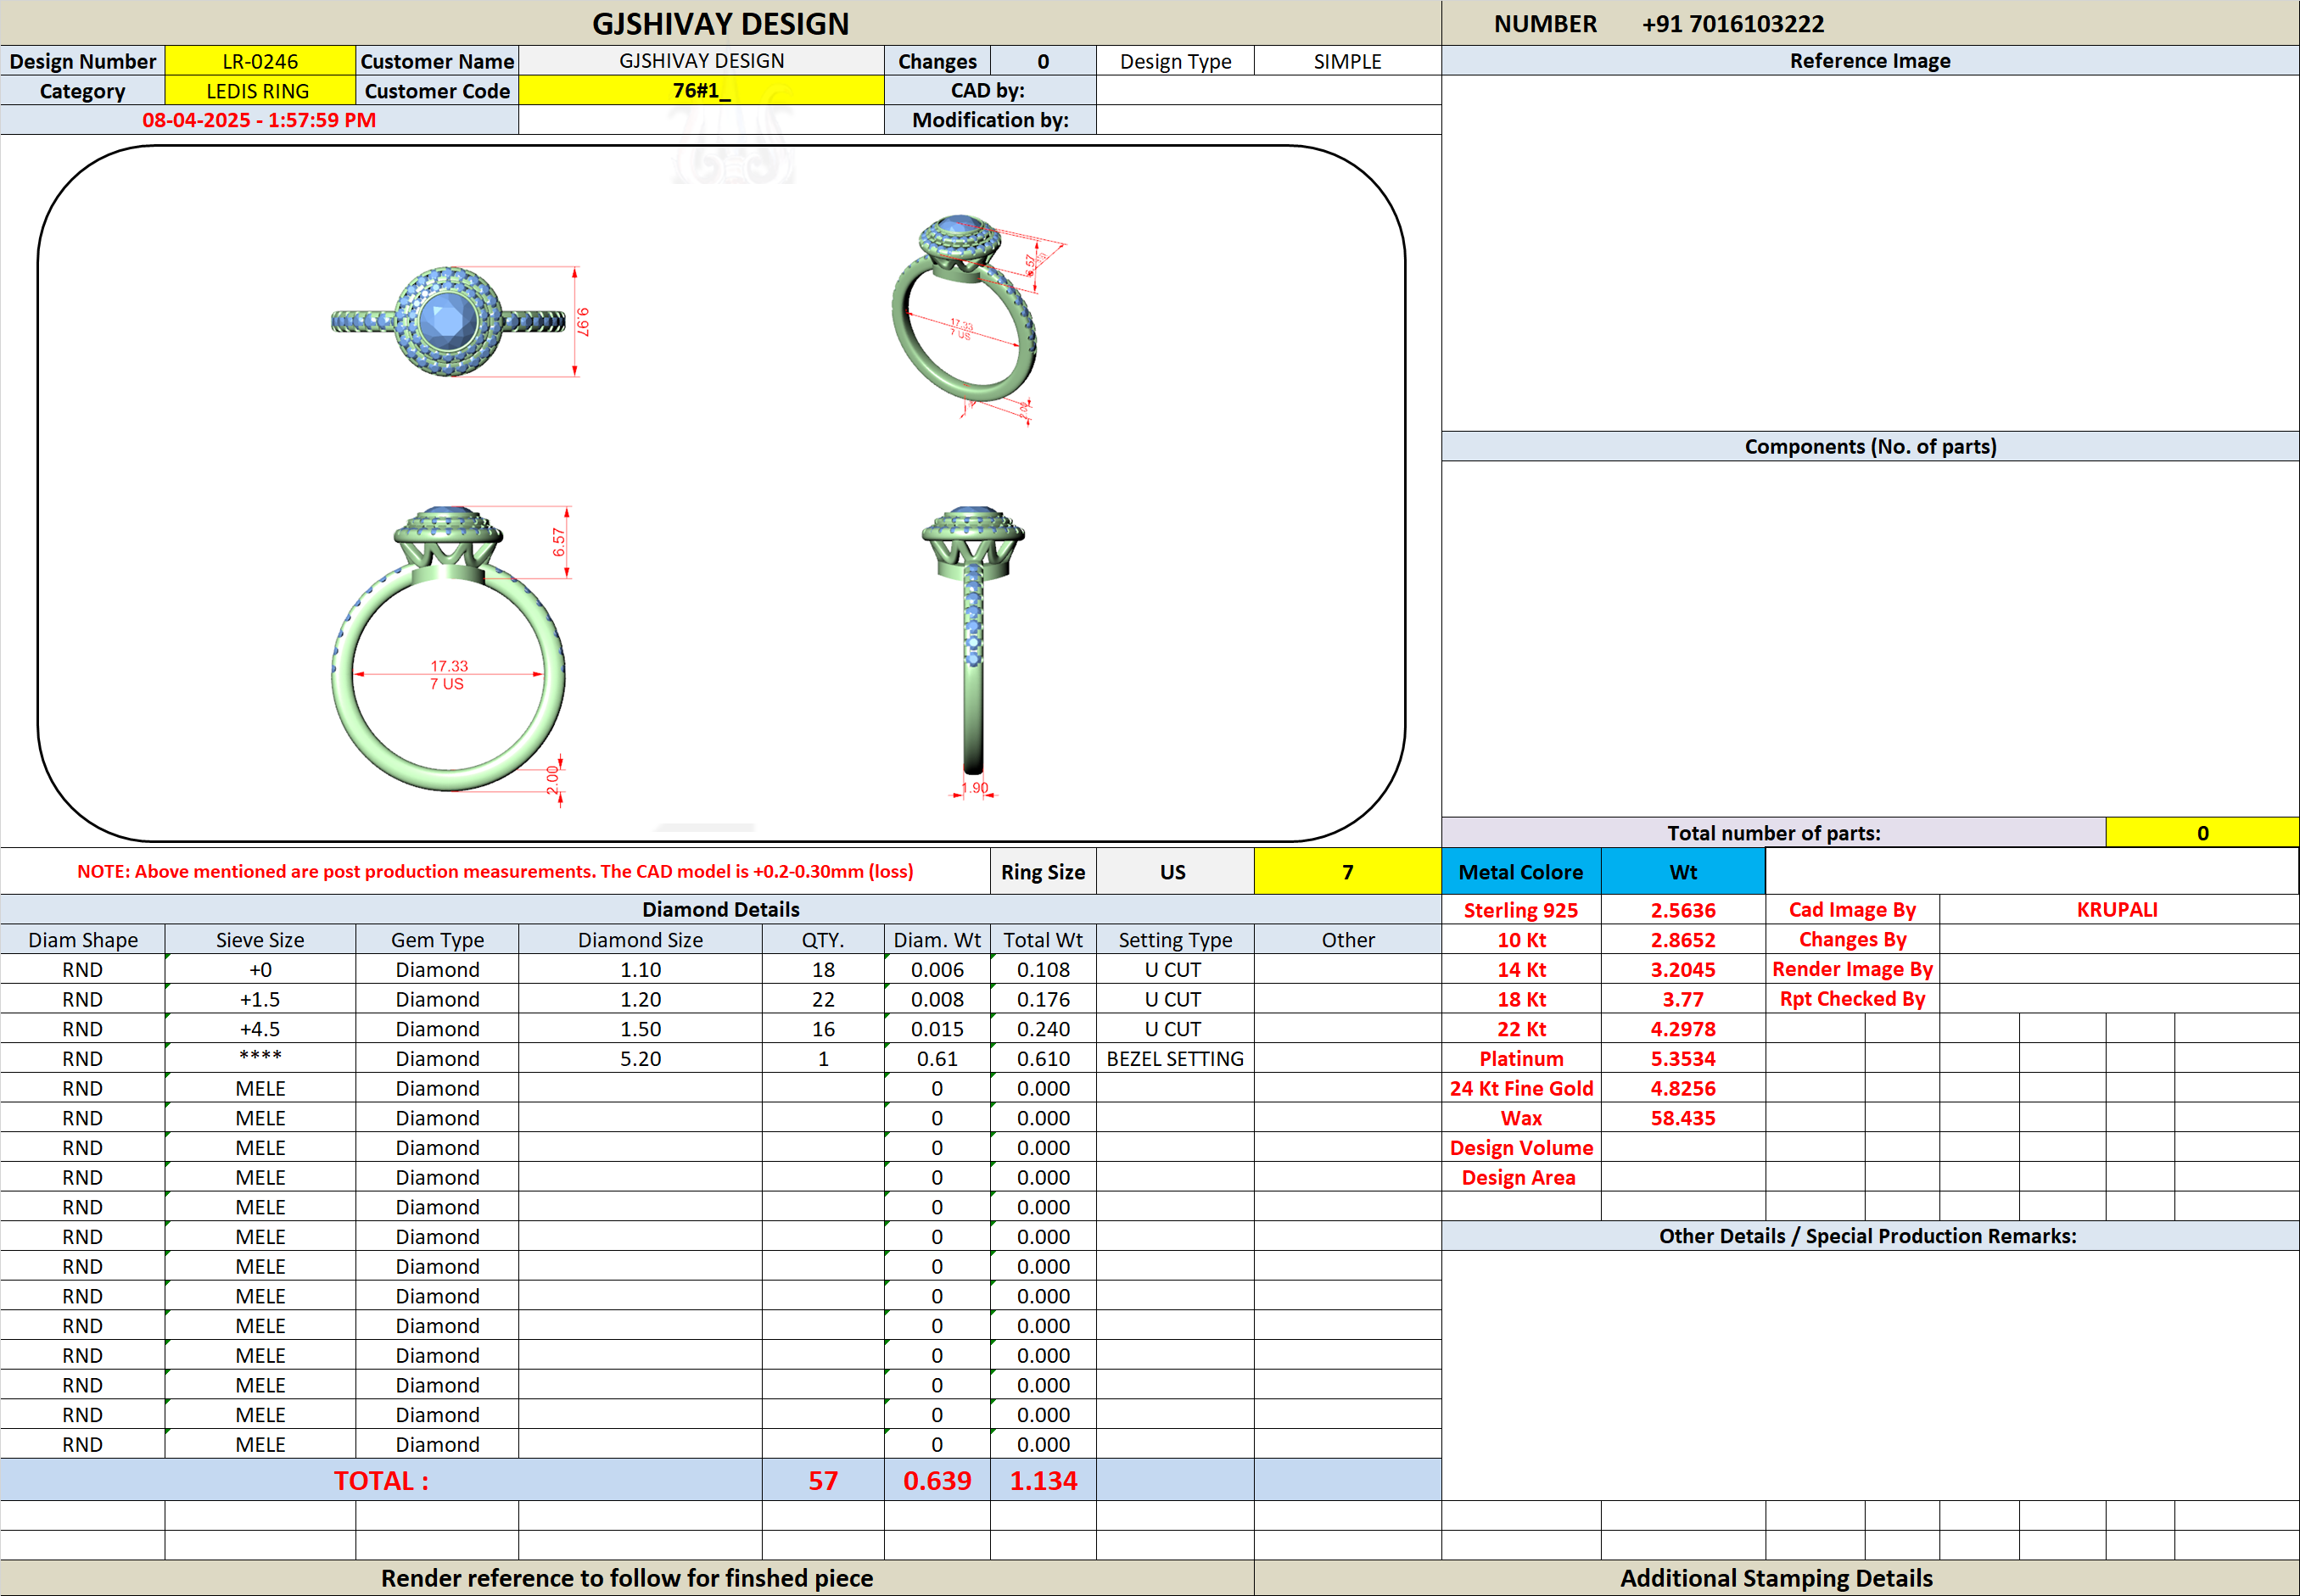
Task: Select the 10 Kt weight 2.8652
Action: [x=1684, y=940]
